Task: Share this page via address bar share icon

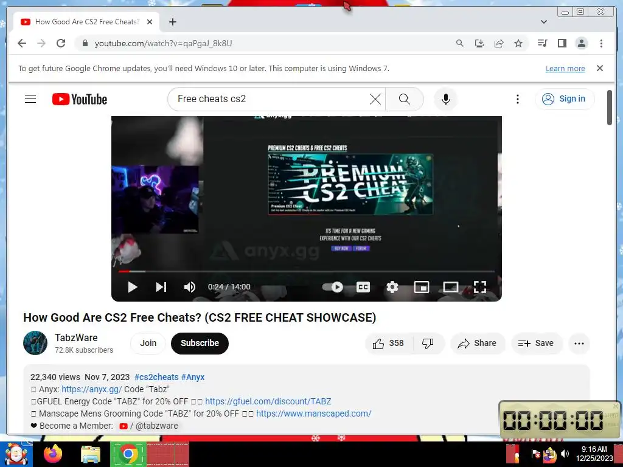Action: click(x=499, y=43)
